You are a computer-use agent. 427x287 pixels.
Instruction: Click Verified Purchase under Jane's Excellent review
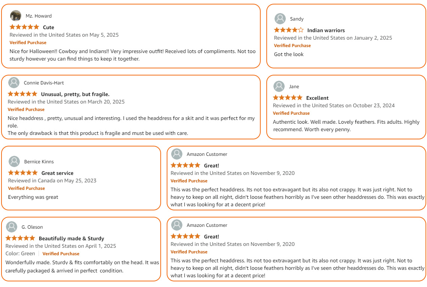click(291, 113)
